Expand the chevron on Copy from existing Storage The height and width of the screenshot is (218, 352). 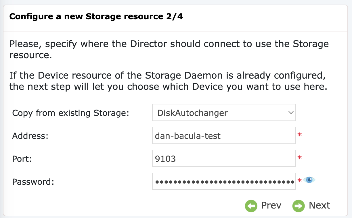pos(290,112)
